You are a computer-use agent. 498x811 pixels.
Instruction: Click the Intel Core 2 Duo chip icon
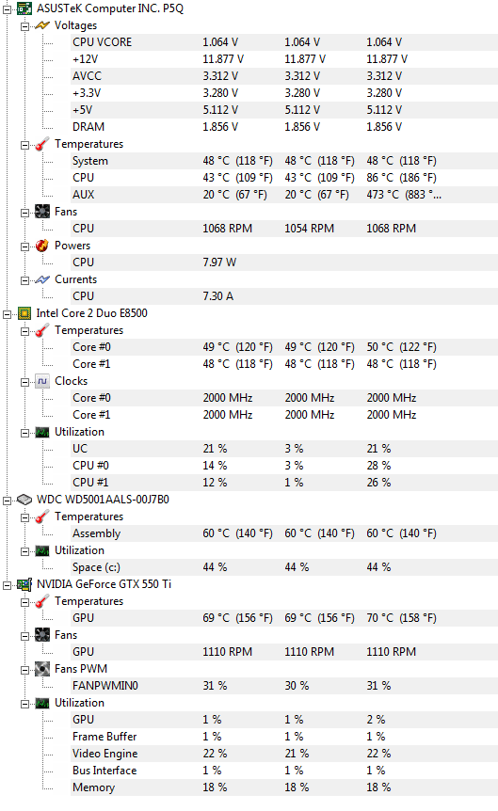pos(24,313)
